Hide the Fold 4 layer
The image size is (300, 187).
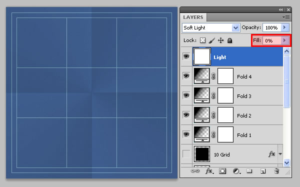point(186,76)
